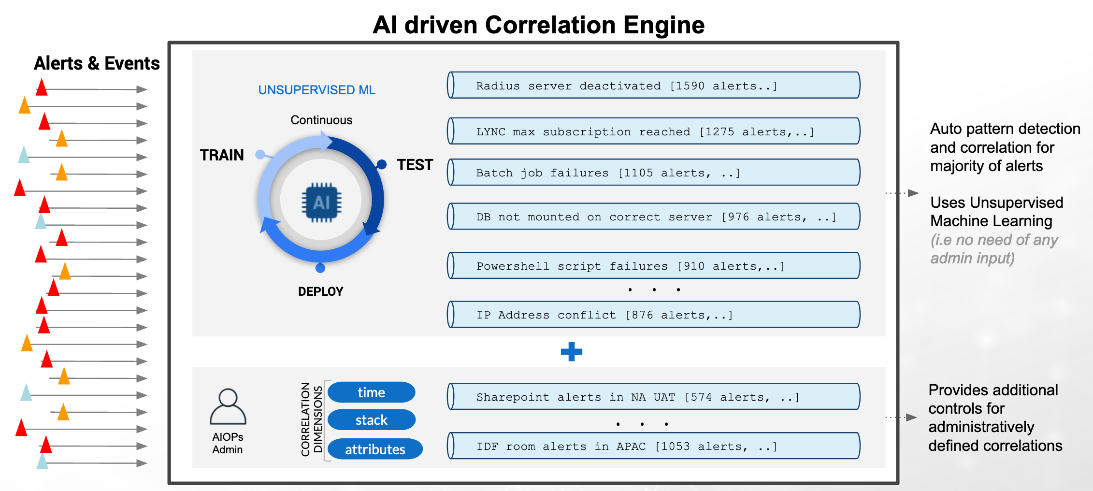1093x491 pixels.
Task: Click the DEPLOY node dot on cycle
Action: 320,268
